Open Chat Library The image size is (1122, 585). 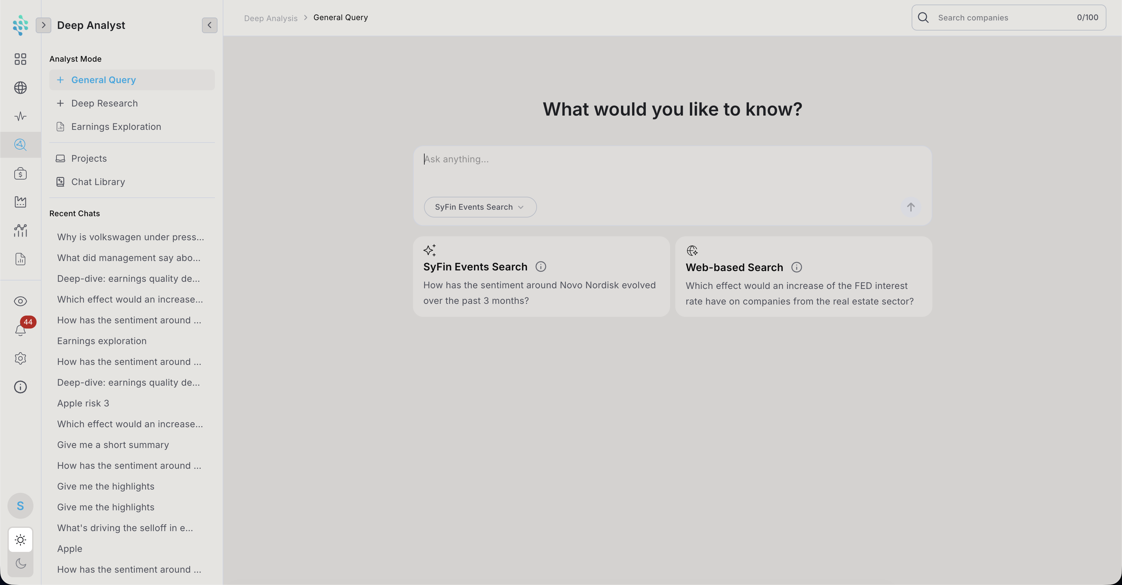[x=132, y=182]
